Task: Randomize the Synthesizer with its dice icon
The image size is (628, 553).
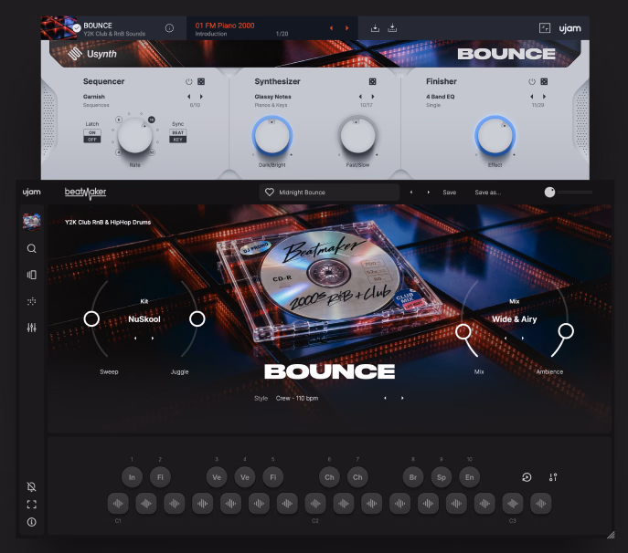Action: coord(372,81)
